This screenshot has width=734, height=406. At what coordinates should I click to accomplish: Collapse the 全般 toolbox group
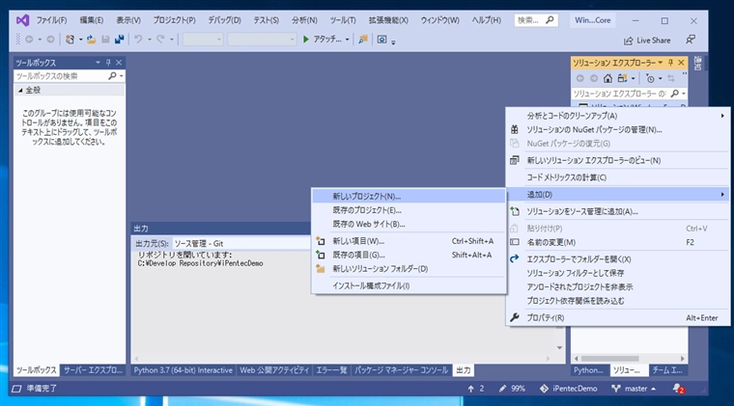point(20,91)
